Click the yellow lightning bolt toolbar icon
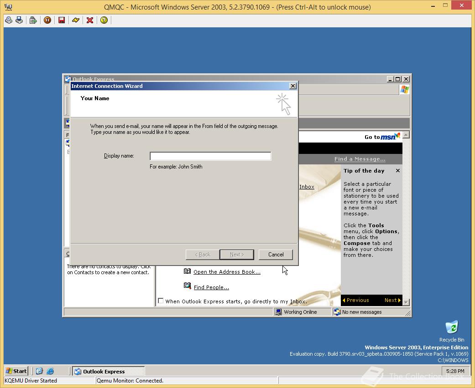The height and width of the screenshot is (388, 475). 76,20
